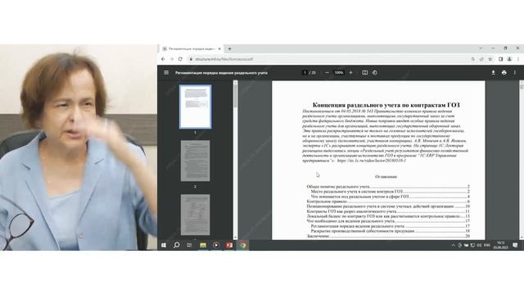Open the notification center icon
The width and height of the screenshot is (524, 295).
(515, 245)
